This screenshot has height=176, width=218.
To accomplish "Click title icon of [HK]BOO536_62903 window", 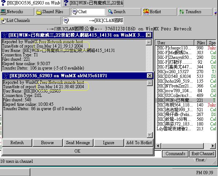I will 5,76.
